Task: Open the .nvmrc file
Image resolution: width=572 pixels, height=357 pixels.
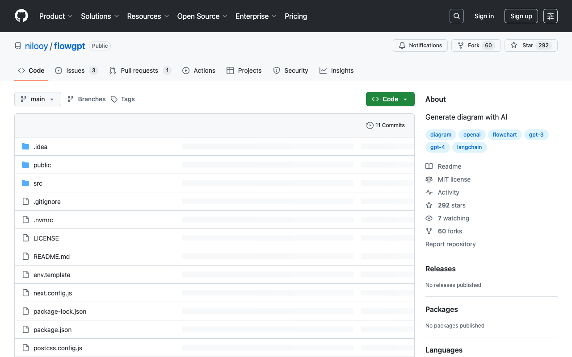Action: click(43, 220)
